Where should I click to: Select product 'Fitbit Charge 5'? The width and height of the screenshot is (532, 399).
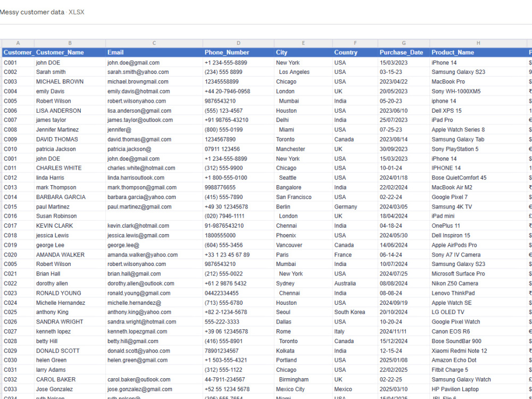pyautogui.click(x=478, y=370)
